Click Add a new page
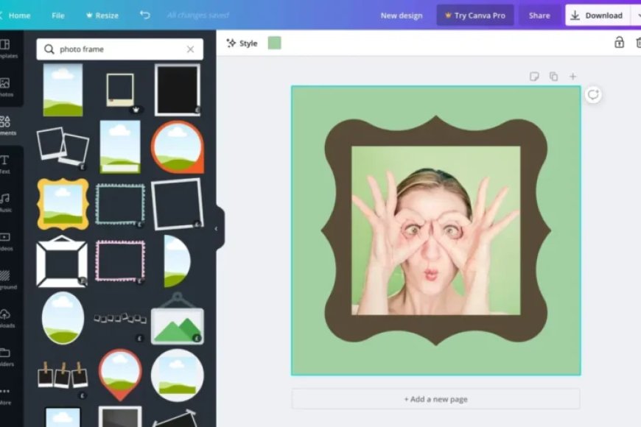 pyautogui.click(x=436, y=398)
